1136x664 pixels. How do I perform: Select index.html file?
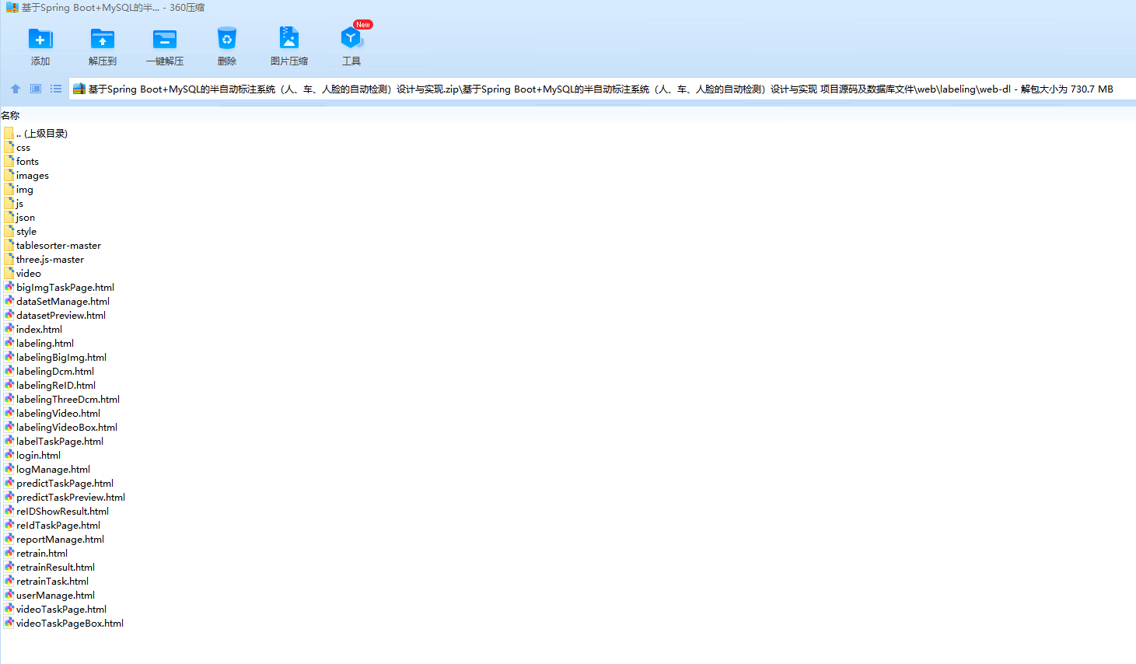pyautogui.click(x=33, y=329)
